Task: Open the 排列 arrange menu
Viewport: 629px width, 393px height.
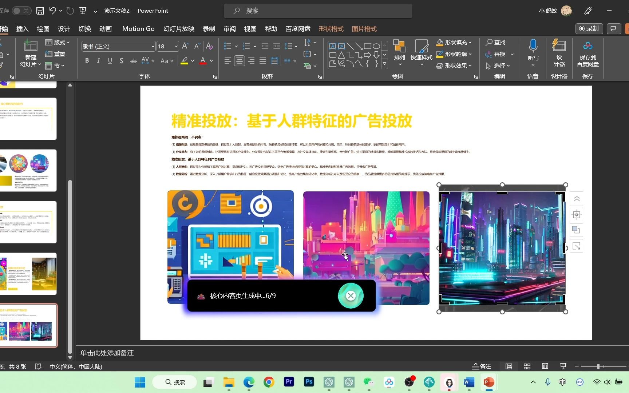Action: [x=399, y=53]
